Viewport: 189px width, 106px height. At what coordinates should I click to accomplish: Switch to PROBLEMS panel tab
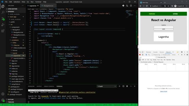pyautogui.click(x=31, y=86)
